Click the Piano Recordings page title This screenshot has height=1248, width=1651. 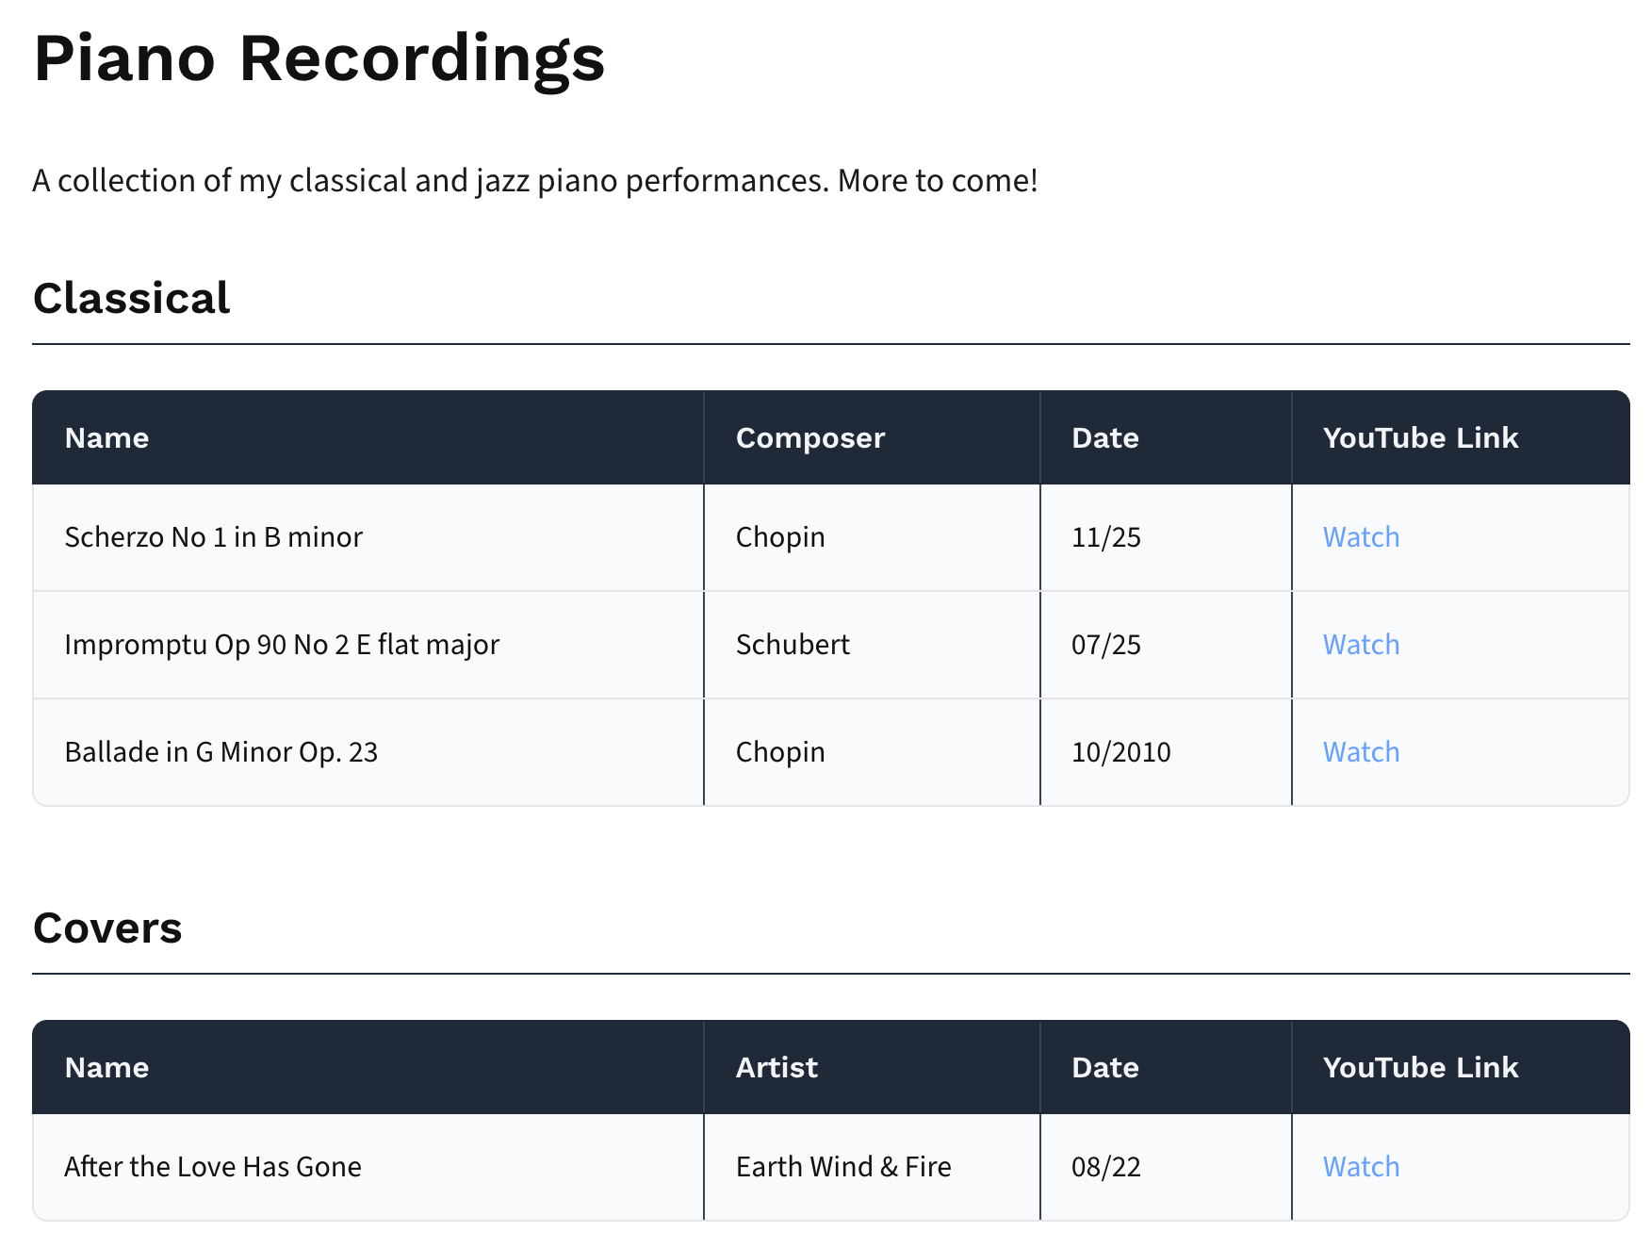[319, 60]
